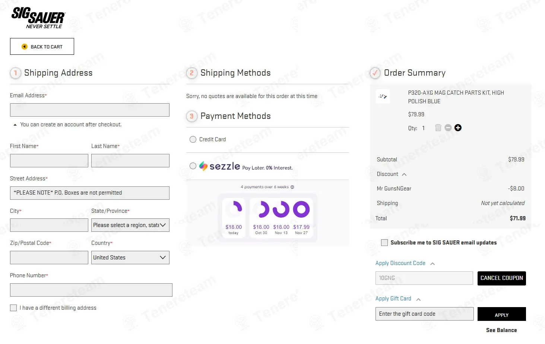The height and width of the screenshot is (344, 545).
Task: Enable SIG SAUER email updates subscription
Action: [384, 243]
